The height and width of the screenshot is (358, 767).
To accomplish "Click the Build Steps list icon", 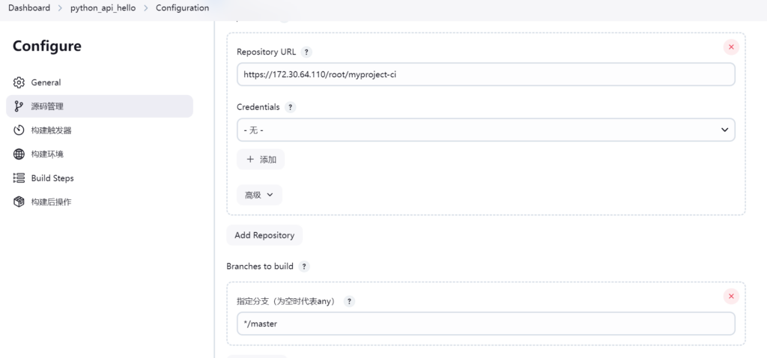I will pos(19,178).
